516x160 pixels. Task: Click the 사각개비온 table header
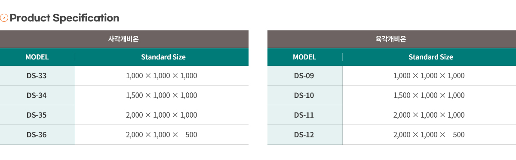click(x=124, y=39)
